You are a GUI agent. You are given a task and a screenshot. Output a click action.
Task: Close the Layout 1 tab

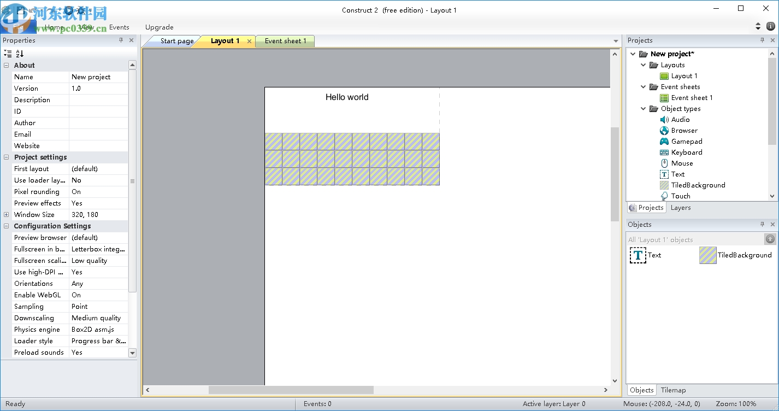click(249, 41)
